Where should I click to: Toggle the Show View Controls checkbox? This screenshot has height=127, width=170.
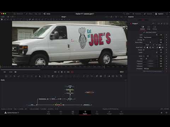pos(144,32)
